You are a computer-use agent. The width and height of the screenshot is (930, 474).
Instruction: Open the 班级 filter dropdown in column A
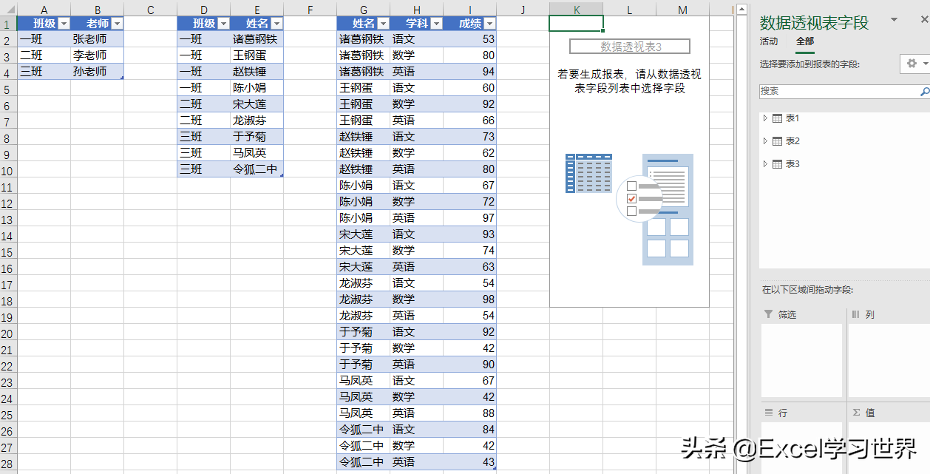pos(64,24)
